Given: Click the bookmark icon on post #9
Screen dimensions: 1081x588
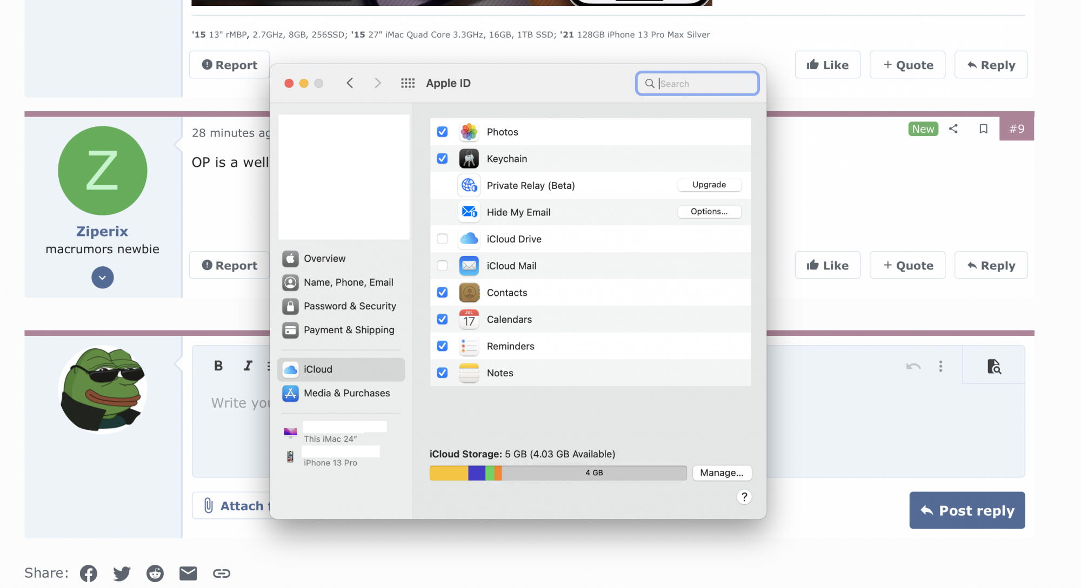Looking at the screenshot, I should [983, 129].
